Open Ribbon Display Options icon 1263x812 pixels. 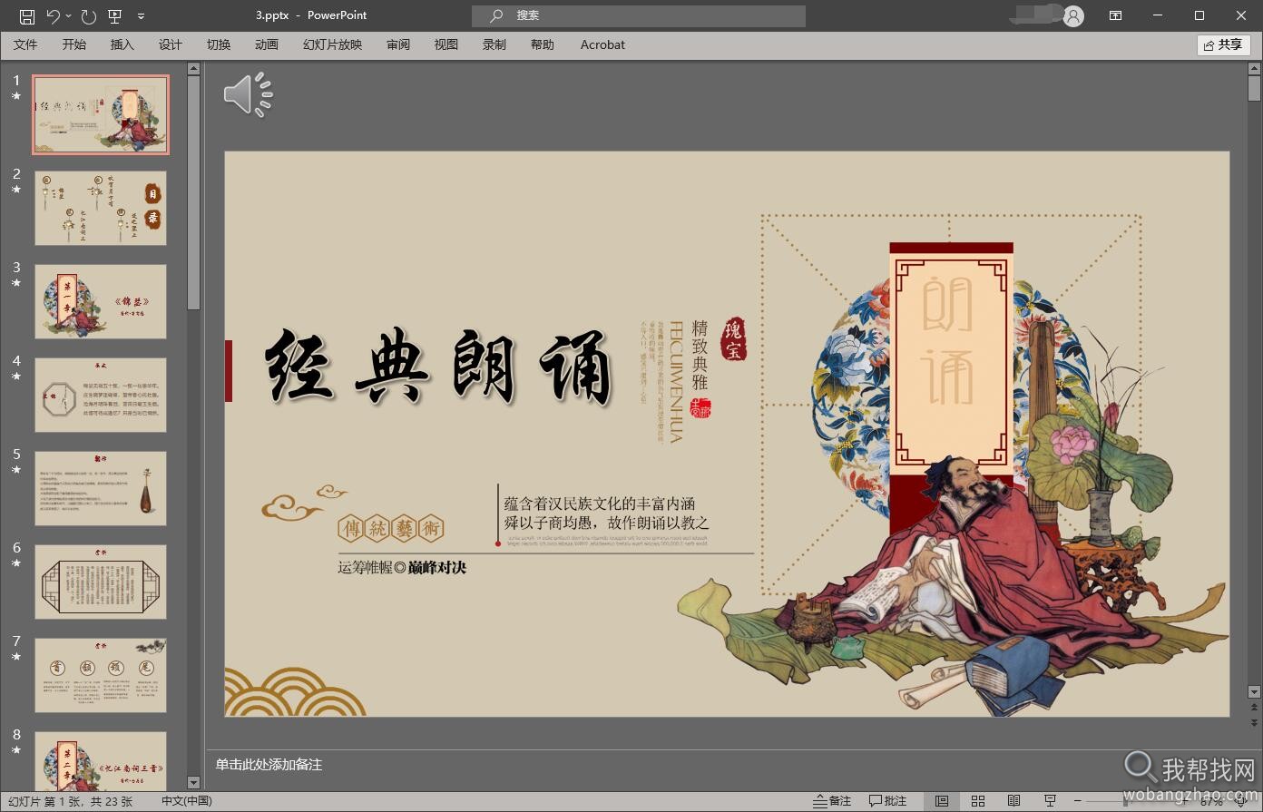(1115, 15)
